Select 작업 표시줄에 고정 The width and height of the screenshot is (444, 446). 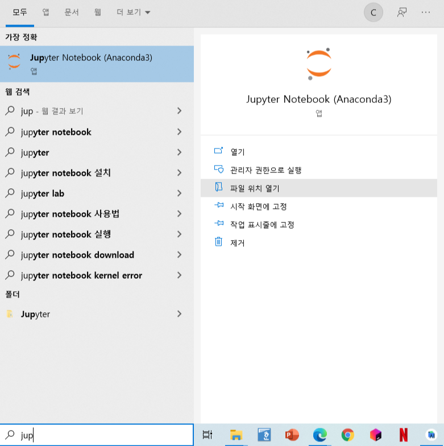point(318,224)
